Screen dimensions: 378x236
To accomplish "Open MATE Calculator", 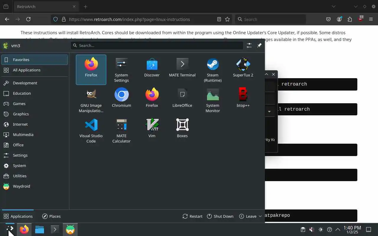I will (x=121, y=130).
